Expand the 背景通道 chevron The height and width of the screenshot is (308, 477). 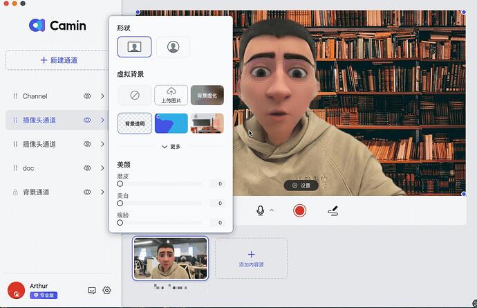coord(102,192)
